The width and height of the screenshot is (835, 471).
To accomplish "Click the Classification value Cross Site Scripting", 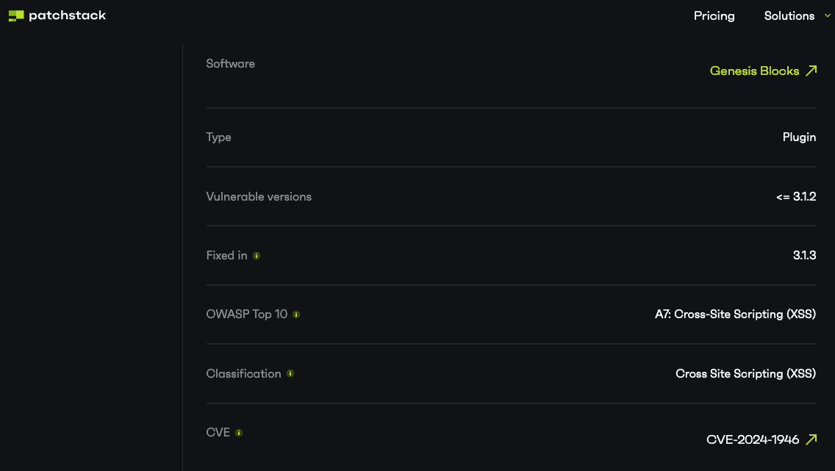I will tap(745, 373).
